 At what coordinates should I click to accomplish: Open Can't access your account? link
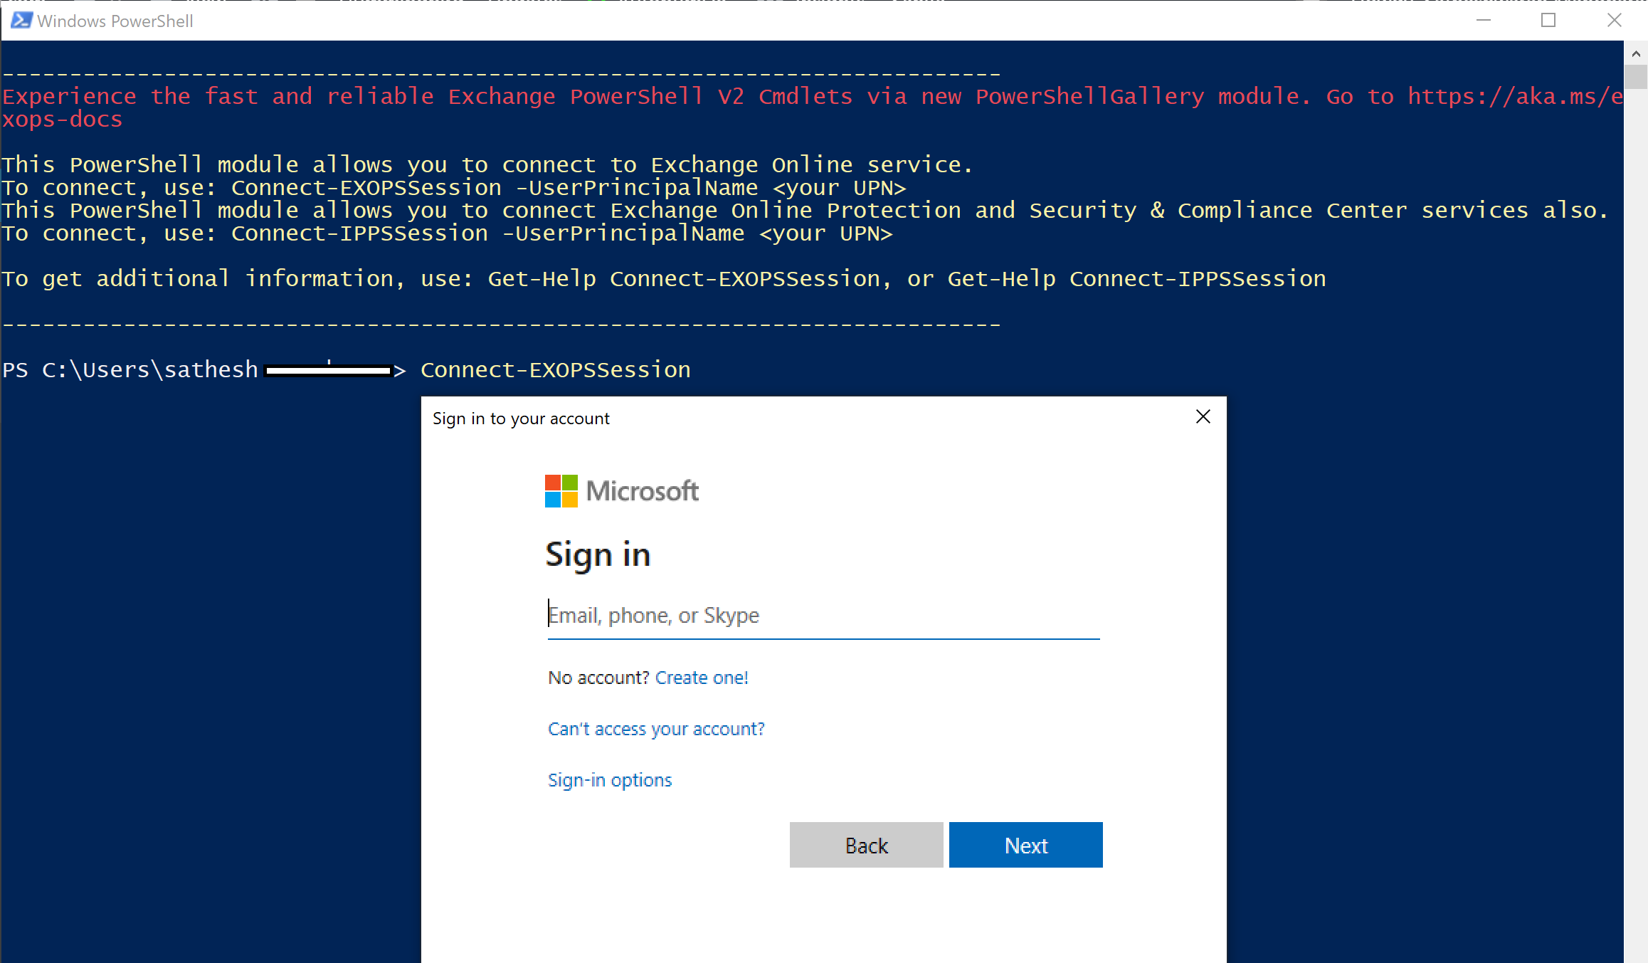click(x=656, y=729)
